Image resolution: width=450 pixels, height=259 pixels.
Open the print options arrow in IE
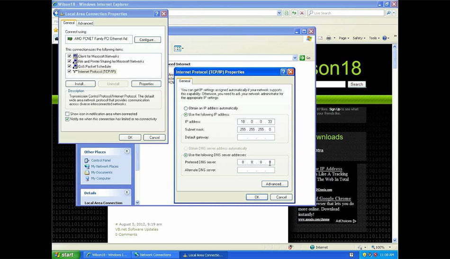tap(334, 38)
